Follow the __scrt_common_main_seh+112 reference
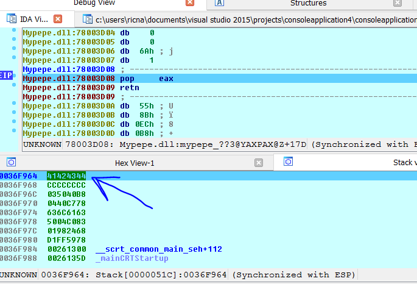Image resolution: width=417 pixels, height=284 pixels. (158, 249)
